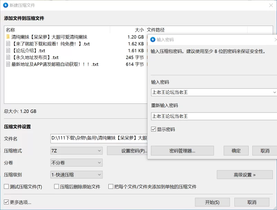The width and height of the screenshot is (277, 210).
Task: Open the 压缩级别 dropdown
Action: tap(76, 175)
